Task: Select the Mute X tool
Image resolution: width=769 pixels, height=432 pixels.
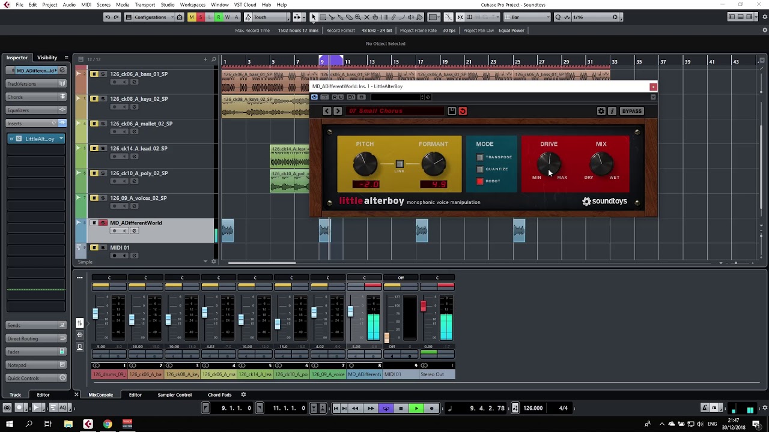Action: click(366, 17)
